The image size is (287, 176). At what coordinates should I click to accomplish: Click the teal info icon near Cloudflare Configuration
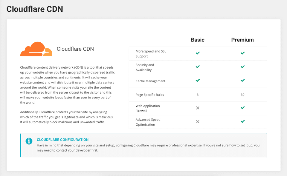pos(29,141)
